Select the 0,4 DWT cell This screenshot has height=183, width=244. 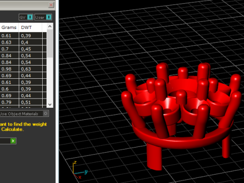pos(30,42)
